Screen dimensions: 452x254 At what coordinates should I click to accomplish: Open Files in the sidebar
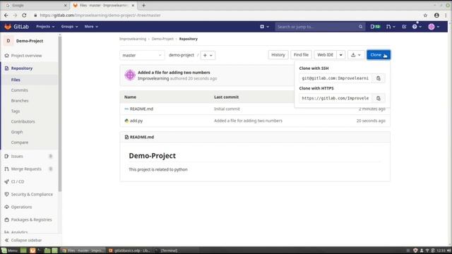click(x=16, y=80)
